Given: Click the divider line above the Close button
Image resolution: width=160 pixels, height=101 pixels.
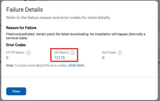Looking at the screenshot, I should click(80, 77).
